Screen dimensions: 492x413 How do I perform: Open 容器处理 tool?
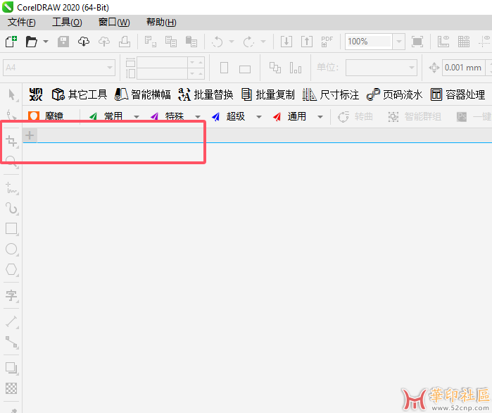458,94
